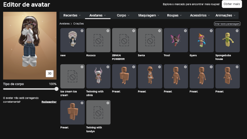The image size is (247, 139).
Task: Select the Twining with londyn placeholder
Action: pyautogui.click(x=98, y=112)
